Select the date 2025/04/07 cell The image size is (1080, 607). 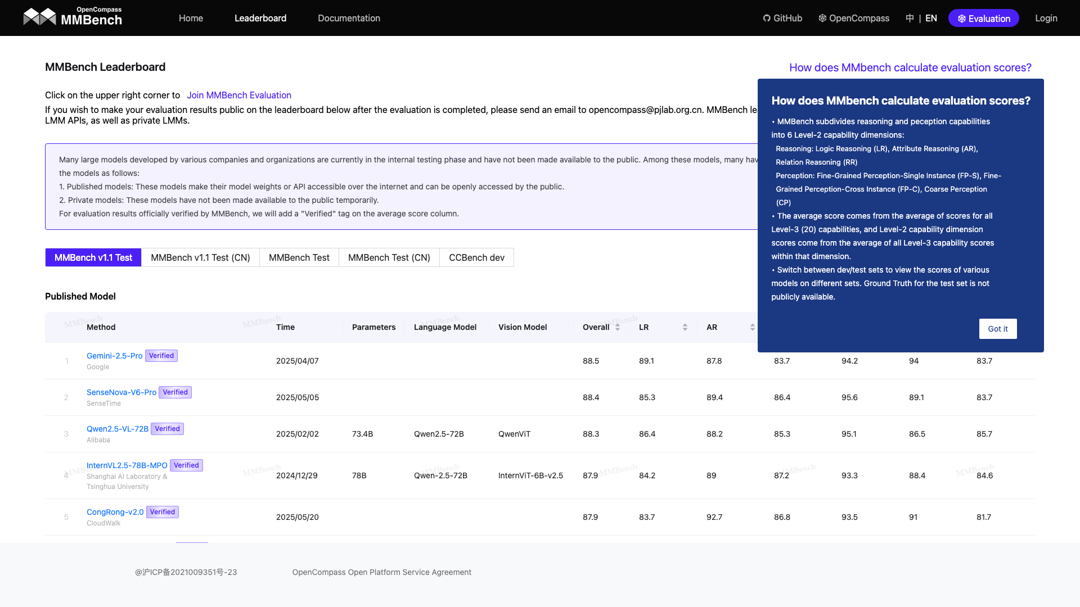[x=298, y=361]
